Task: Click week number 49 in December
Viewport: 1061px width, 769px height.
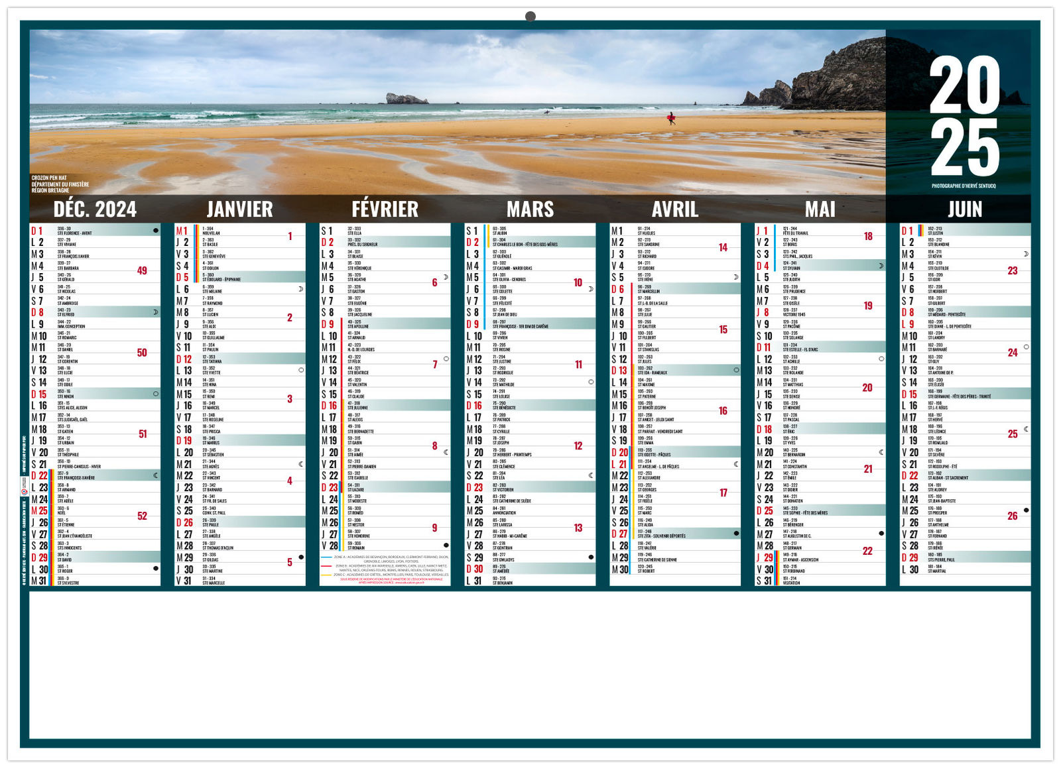Action: [142, 270]
